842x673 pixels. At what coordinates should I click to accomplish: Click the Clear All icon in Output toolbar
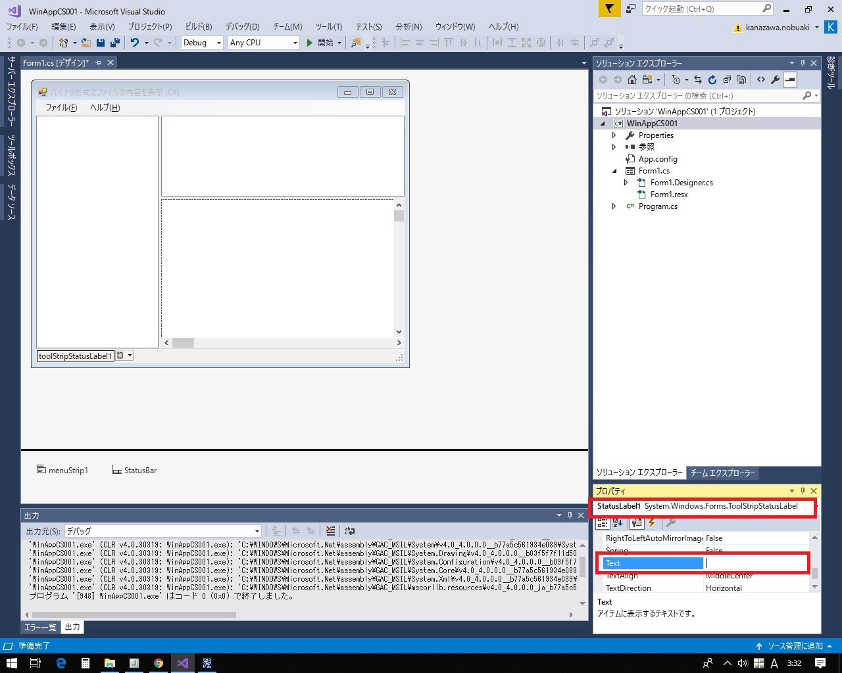[x=330, y=531]
